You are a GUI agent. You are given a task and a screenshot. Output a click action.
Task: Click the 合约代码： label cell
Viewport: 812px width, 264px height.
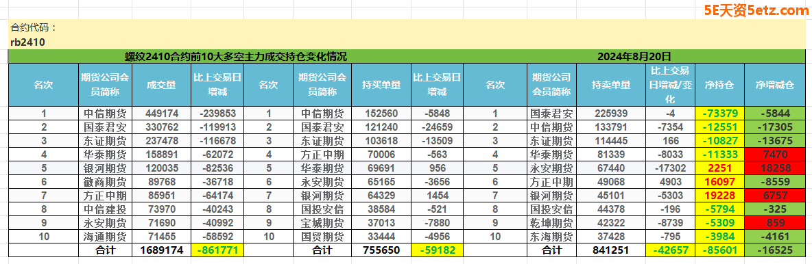(34, 28)
